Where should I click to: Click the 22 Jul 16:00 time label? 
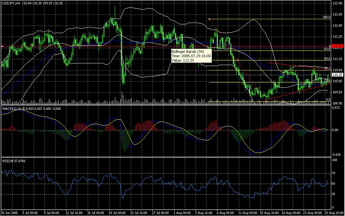click(x=139, y=213)
